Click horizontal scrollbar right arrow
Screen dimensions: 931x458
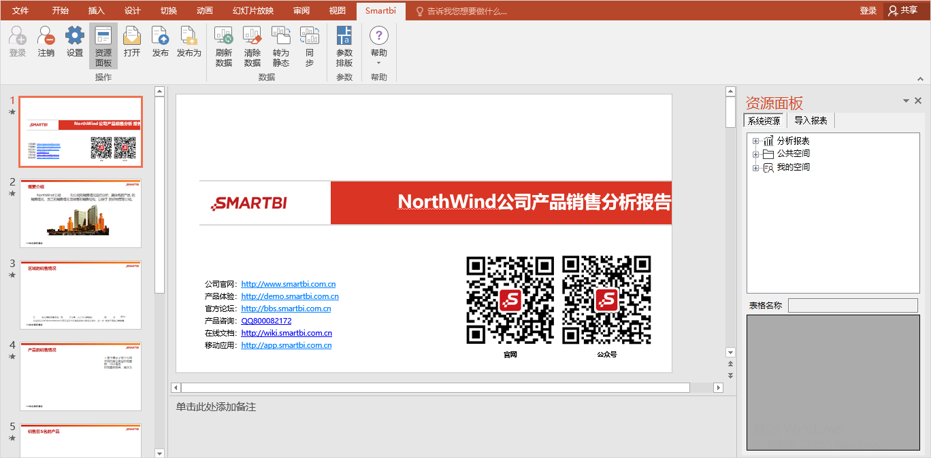pyautogui.click(x=718, y=387)
